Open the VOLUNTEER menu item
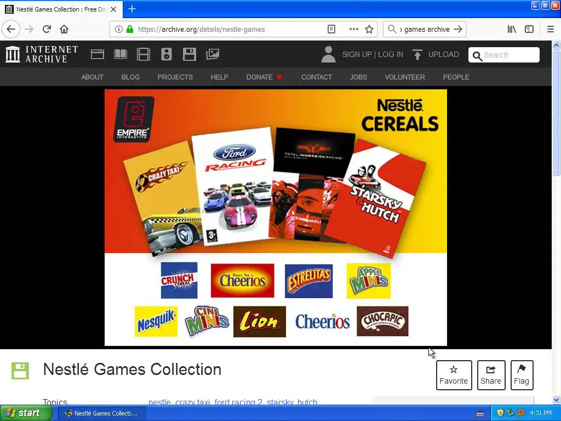This screenshot has width=561, height=421. pyautogui.click(x=405, y=77)
